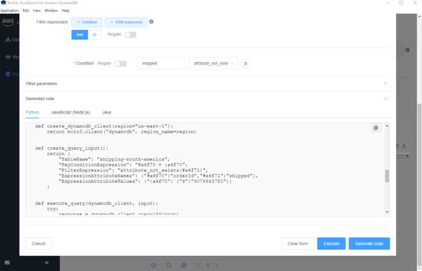
Task: Add a new Condition to the filter
Action: 87,22
